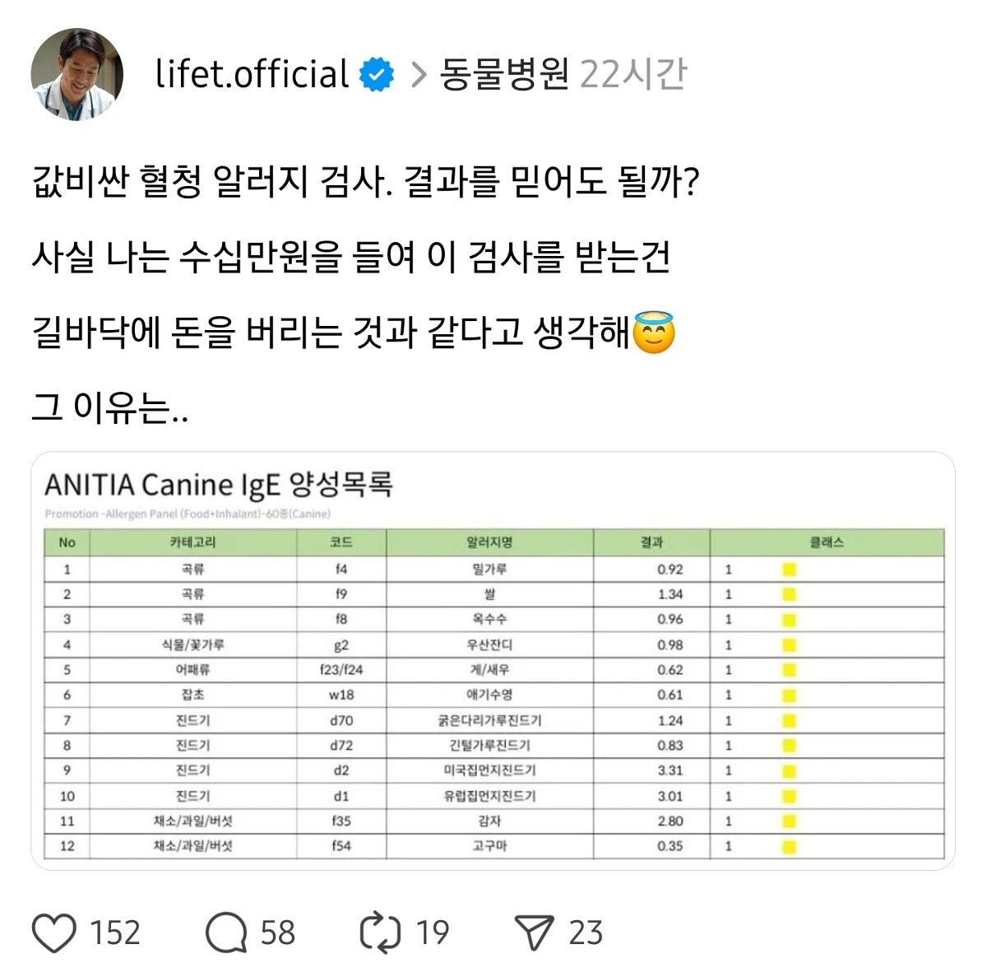Image resolution: width=987 pixels, height=977 pixels.
Task: Click the yellow class swatch for 밀가루
Action: (789, 570)
